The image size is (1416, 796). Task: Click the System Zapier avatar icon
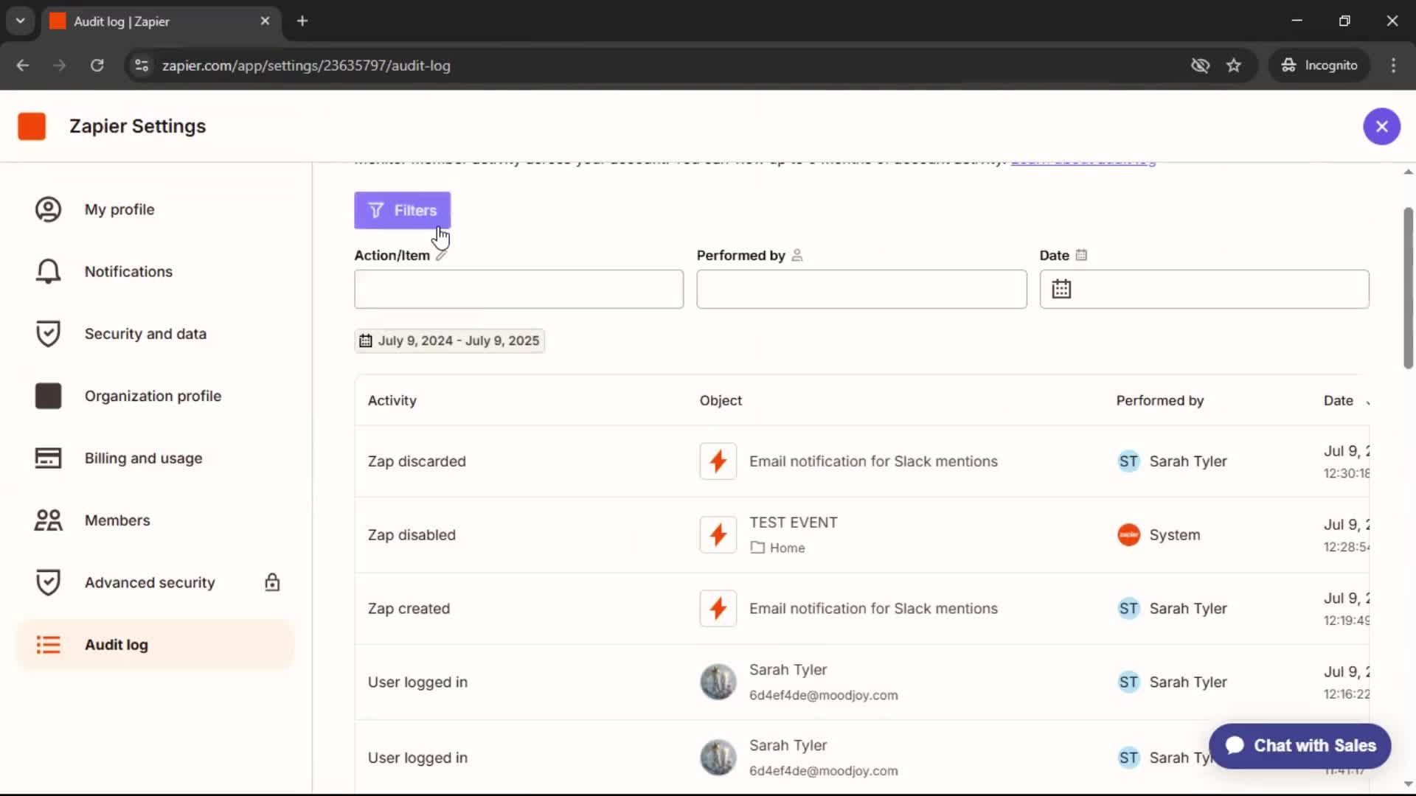point(1128,535)
